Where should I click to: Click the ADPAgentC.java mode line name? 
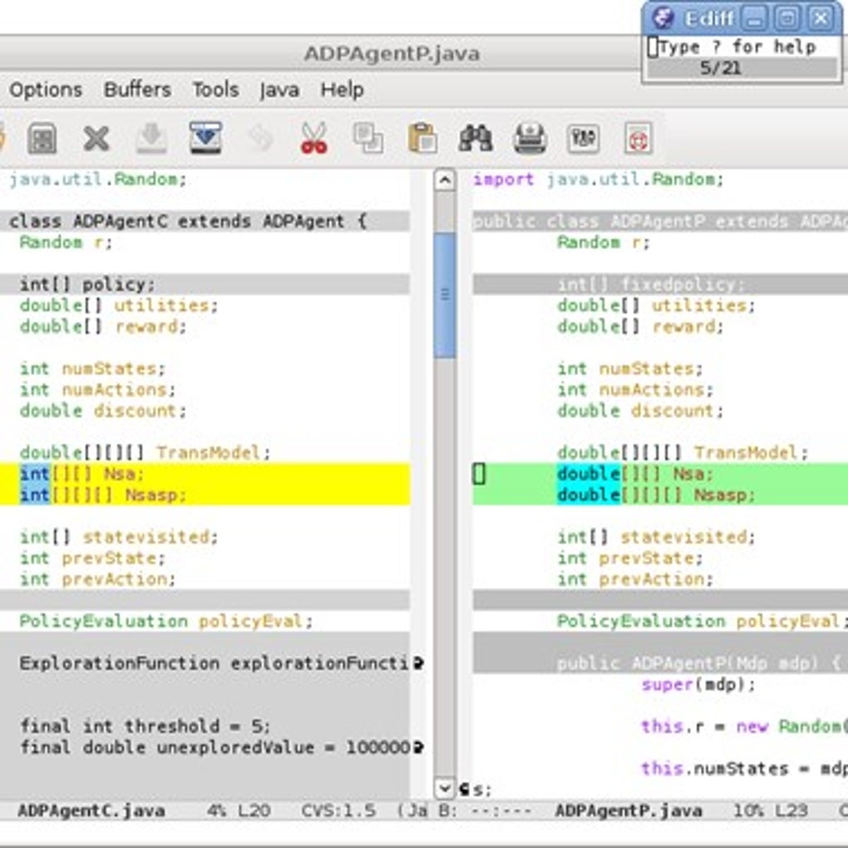pos(91,811)
